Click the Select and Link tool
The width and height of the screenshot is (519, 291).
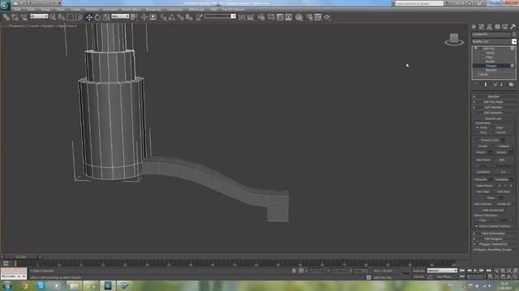[x=6, y=17]
